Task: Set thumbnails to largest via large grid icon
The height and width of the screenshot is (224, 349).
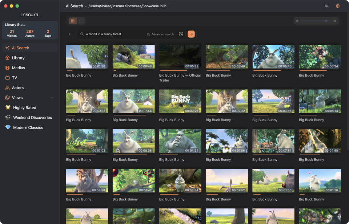Action: point(335,21)
